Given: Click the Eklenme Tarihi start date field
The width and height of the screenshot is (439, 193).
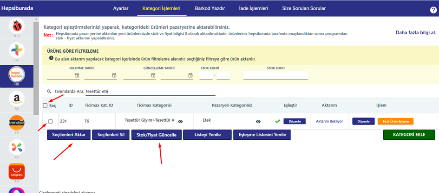Looking at the screenshot, I should click(x=63, y=75).
